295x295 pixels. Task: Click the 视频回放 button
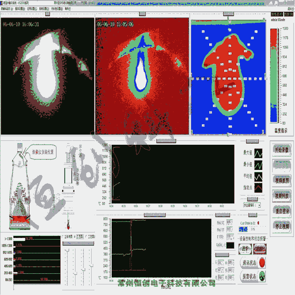282,195
